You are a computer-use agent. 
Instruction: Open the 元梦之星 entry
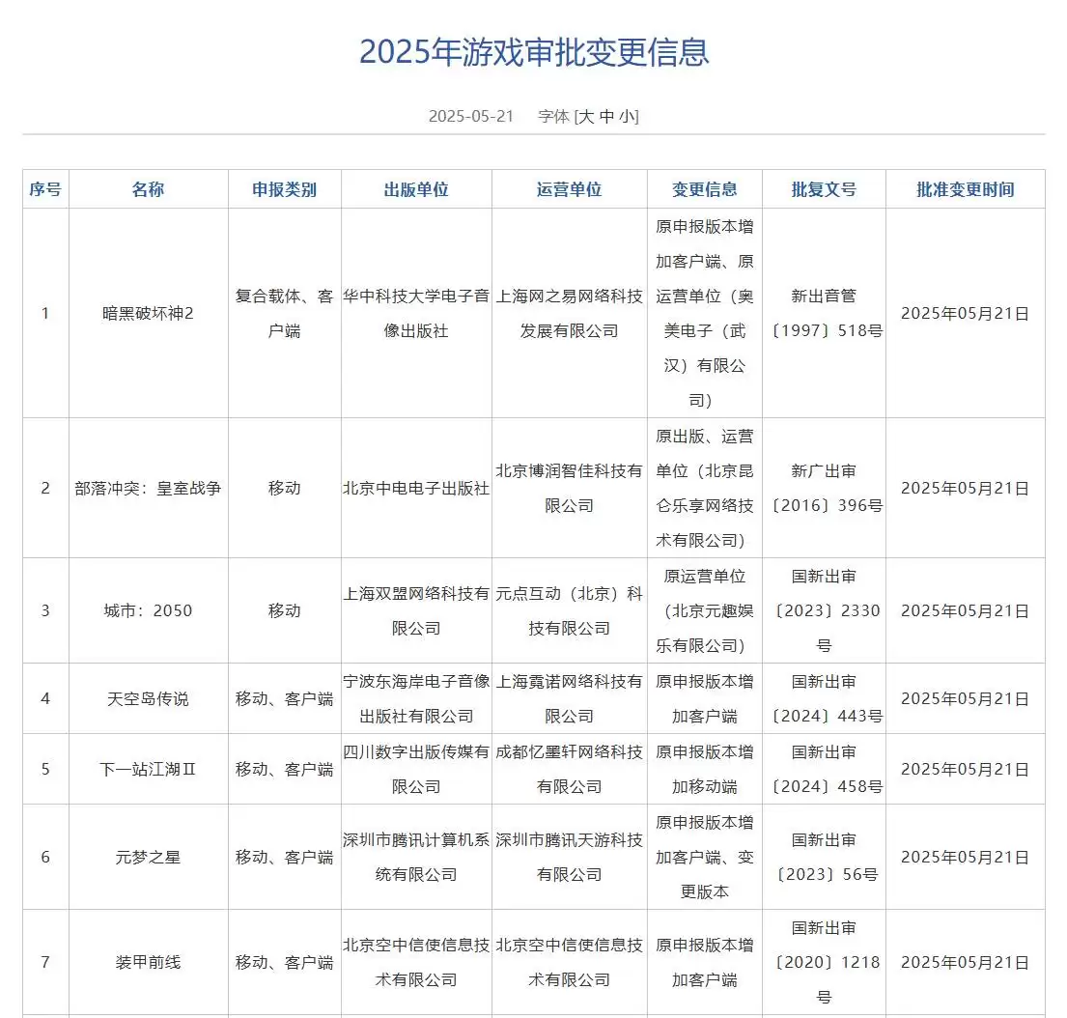point(148,857)
